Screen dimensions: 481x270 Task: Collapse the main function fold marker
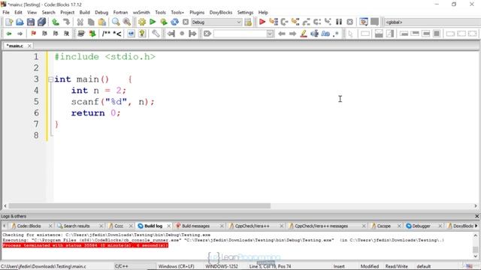point(50,79)
